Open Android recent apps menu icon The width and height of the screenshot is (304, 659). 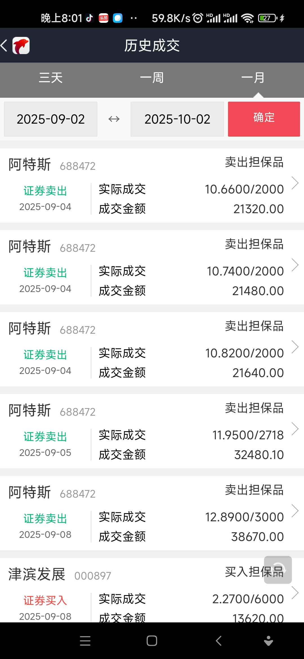pos(85,641)
